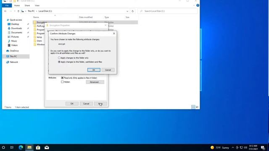Open Microsoft Store from taskbar
Image resolution: width=269 pixels, height=151 pixels.
pyautogui.click(x=38, y=147)
